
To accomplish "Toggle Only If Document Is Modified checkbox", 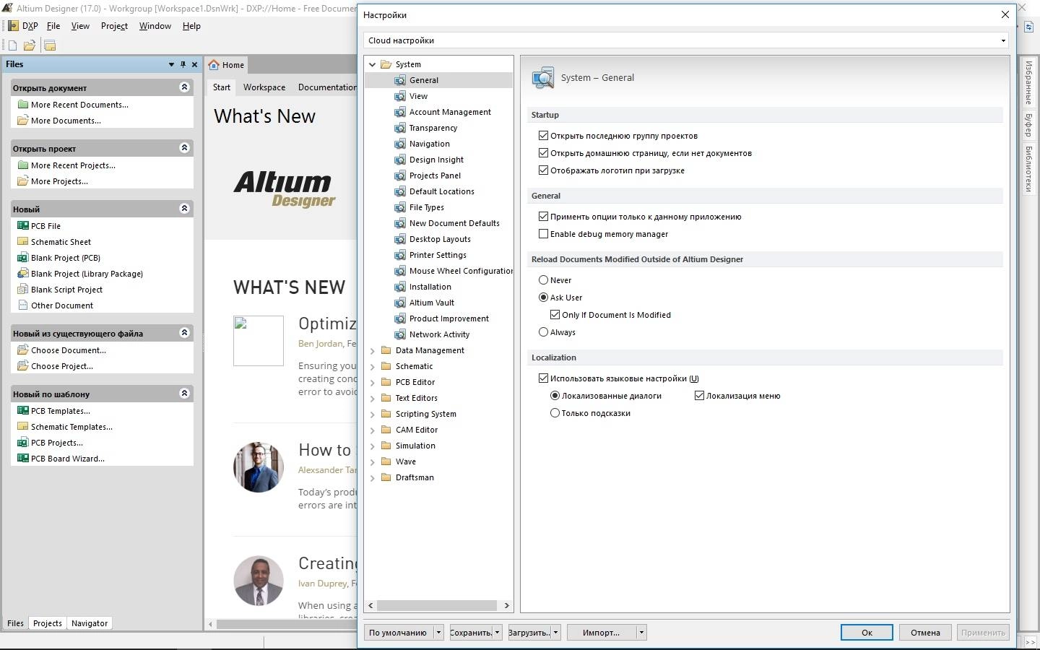I will click(x=555, y=314).
